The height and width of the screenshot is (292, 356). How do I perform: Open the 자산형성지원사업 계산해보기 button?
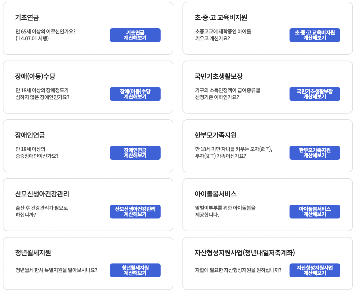tap(315, 270)
